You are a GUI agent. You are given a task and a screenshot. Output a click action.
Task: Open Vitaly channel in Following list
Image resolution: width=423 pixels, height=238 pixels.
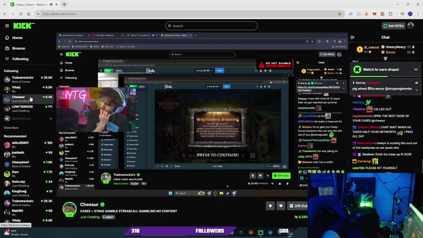[x=28, y=89]
